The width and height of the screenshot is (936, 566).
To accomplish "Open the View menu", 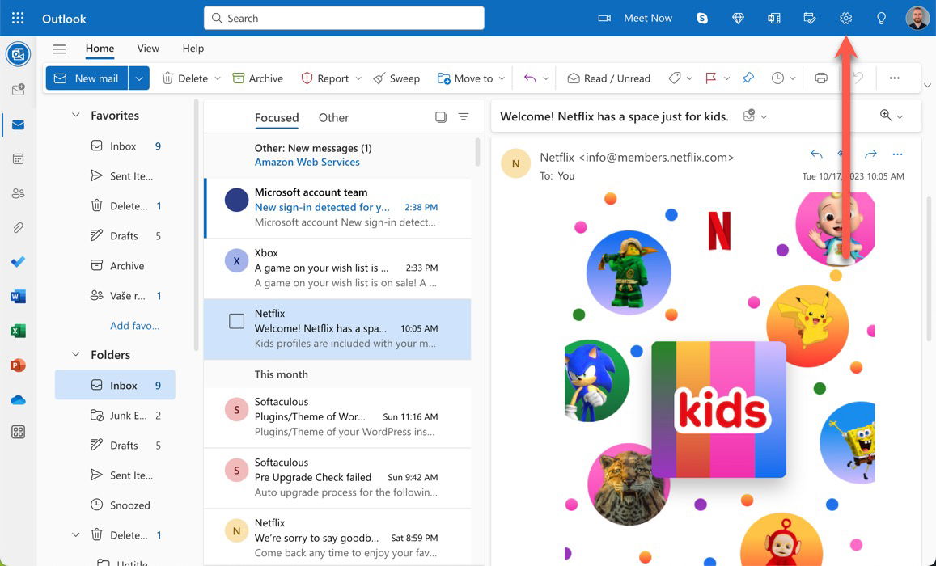I will click(147, 48).
